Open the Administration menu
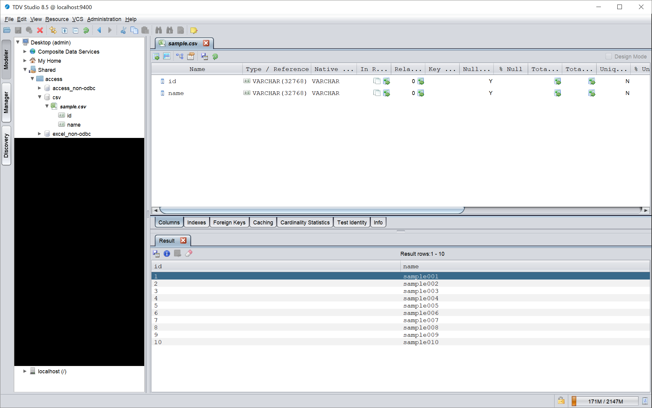 pyautogui.click(x=104, y=19)
